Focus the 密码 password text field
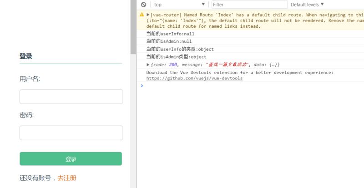 pyautogui.click(x=71, y=133)
